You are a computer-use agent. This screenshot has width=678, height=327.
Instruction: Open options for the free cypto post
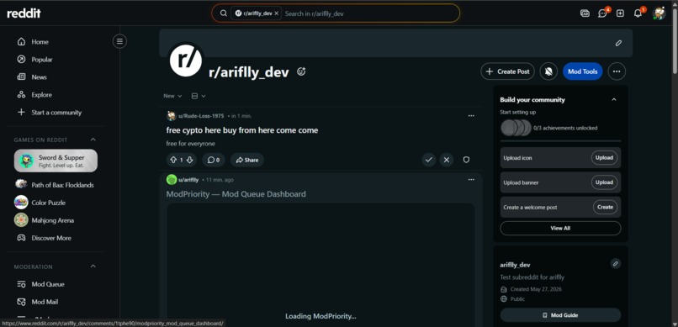(471, 116)
